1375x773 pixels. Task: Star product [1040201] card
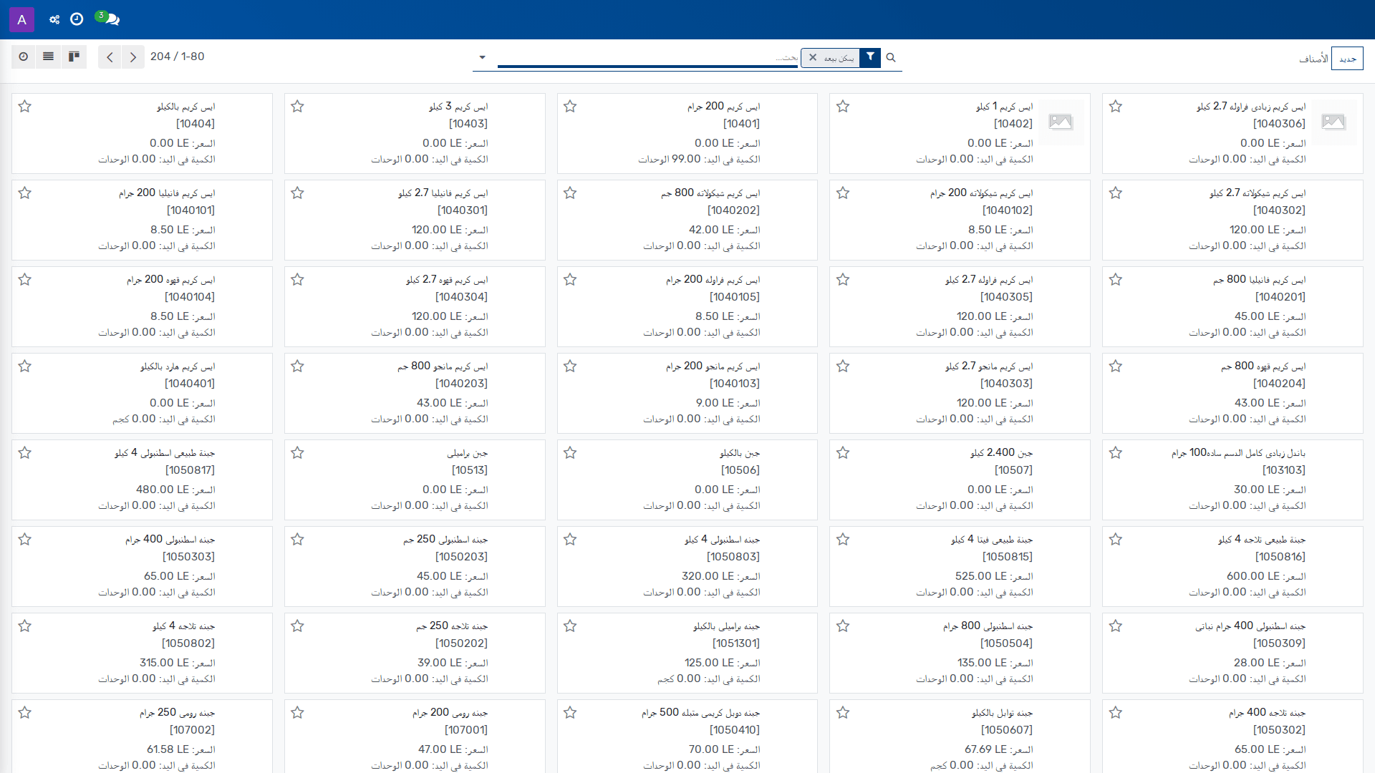[x=1116, y=280]
